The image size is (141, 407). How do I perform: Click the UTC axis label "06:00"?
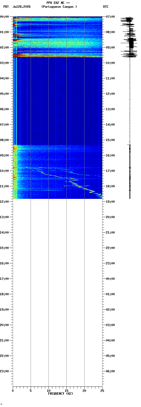click(x=110, y=371)
